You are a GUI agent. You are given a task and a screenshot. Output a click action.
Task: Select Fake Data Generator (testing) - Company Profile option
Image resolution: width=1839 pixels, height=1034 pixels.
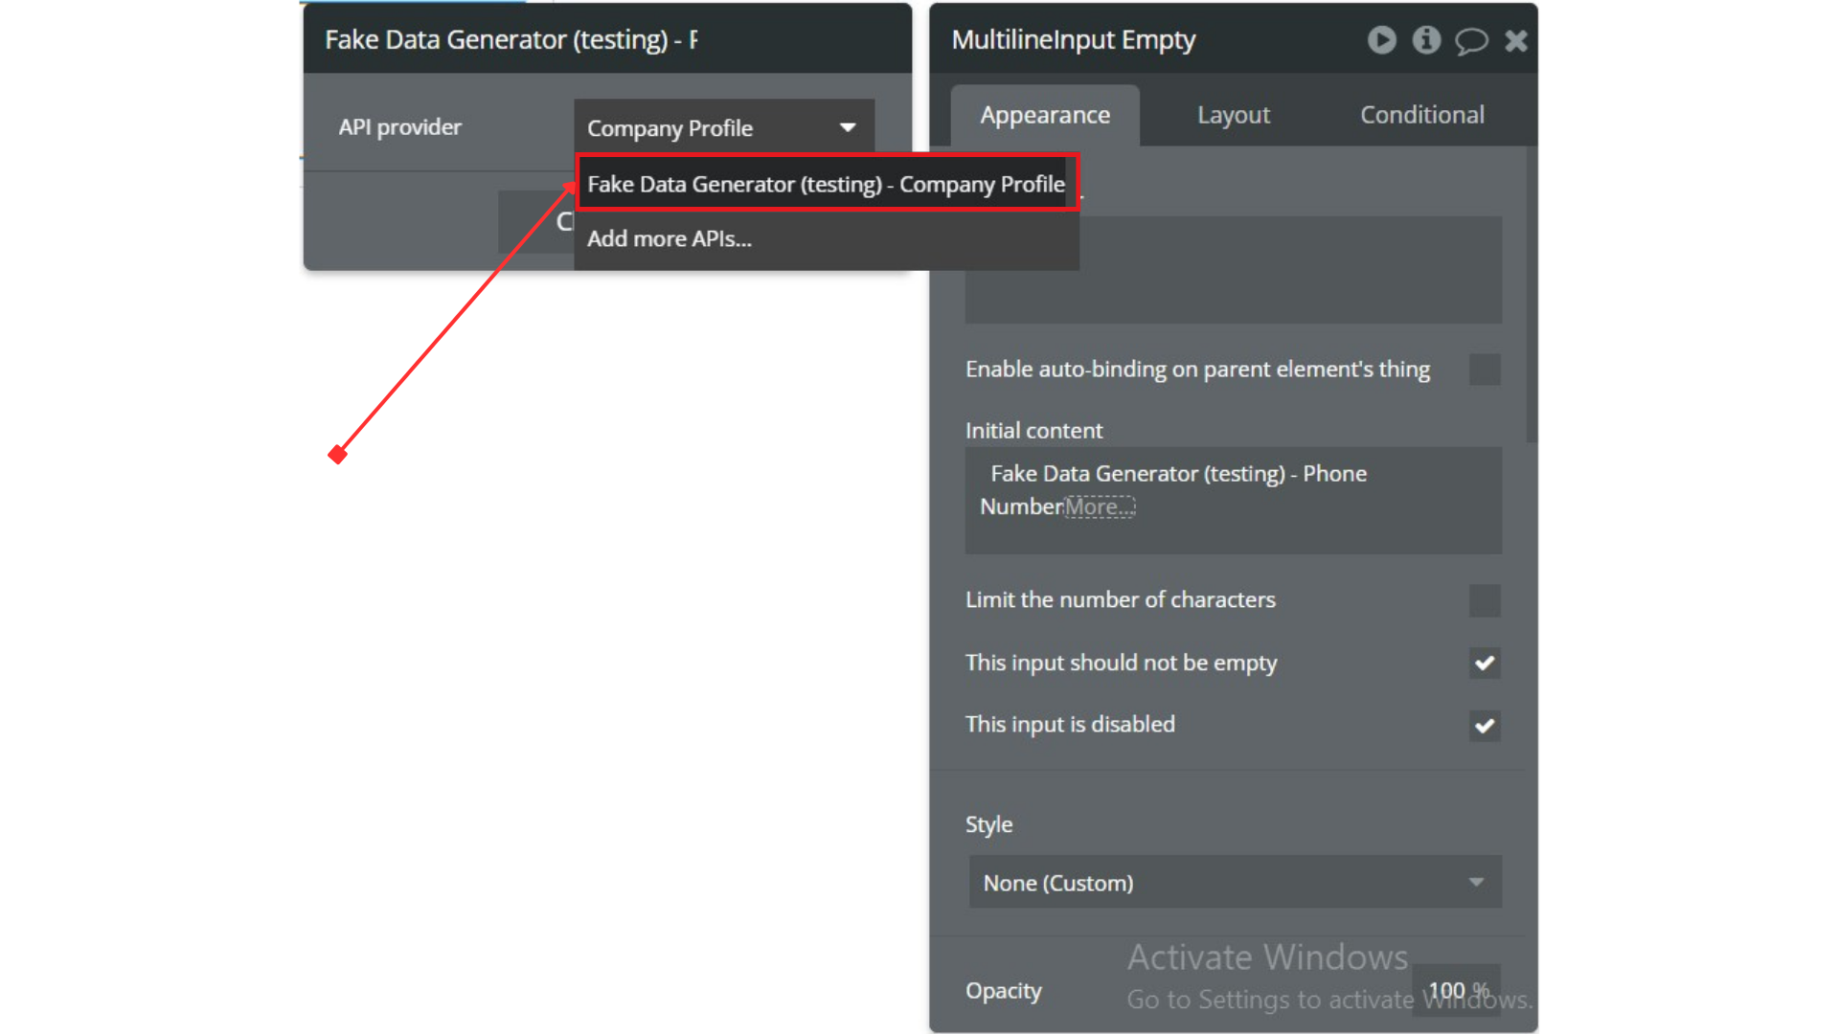(x=826, y=184)
